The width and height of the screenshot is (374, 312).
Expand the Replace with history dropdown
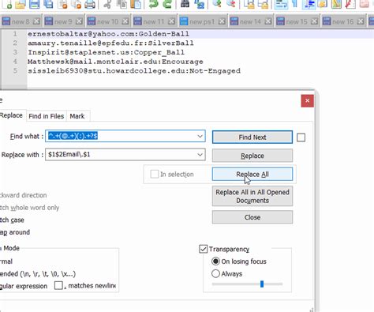pos(200,155)
